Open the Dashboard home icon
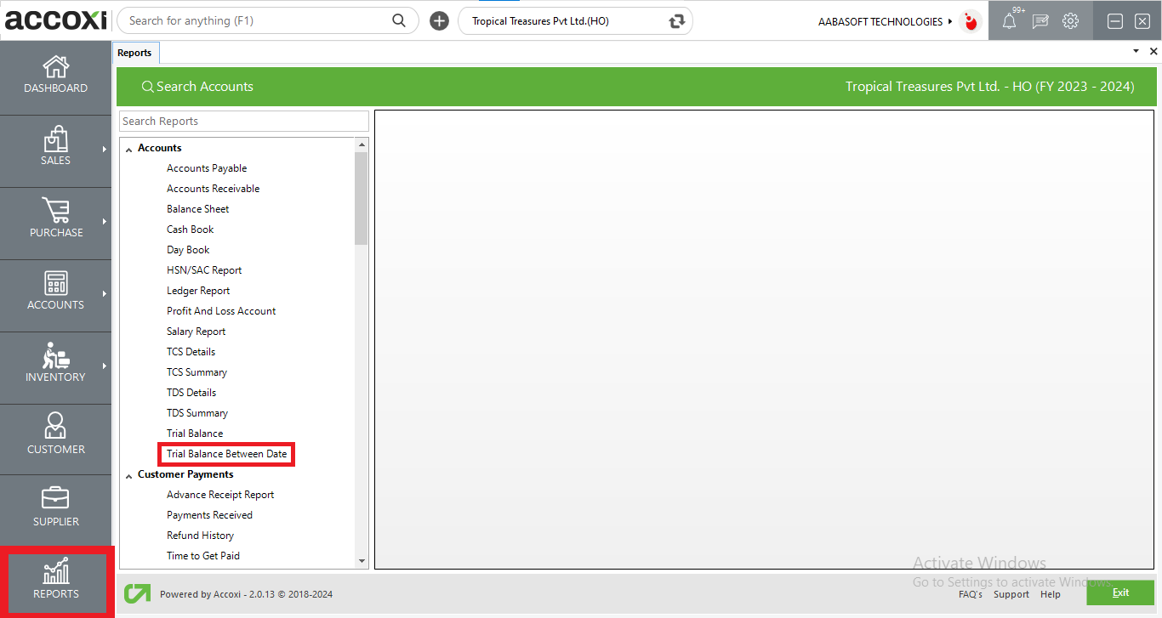This screenshot has width=1162, height=618. (x=55, y=67)
